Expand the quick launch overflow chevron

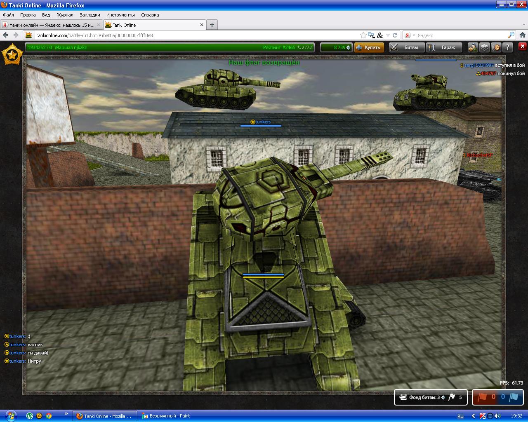click(x=66, y=413)
